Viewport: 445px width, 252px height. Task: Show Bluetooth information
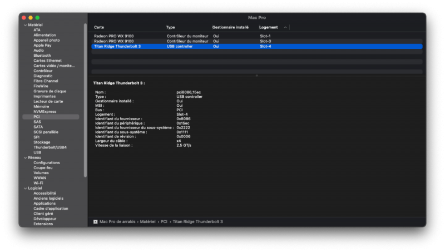(x=42, y=56)
